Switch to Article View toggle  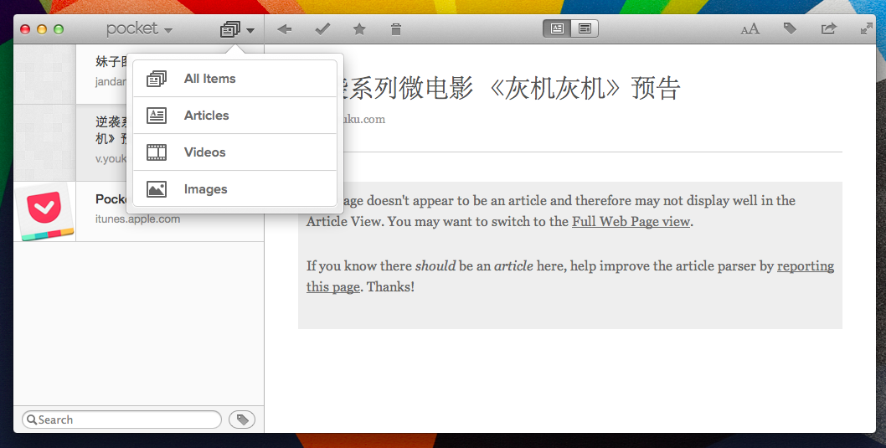click(557, 29)
